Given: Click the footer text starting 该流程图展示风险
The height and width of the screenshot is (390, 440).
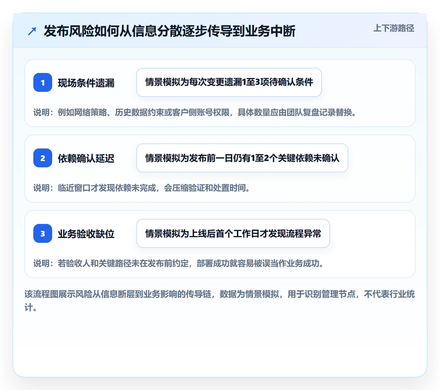Looking at the screenshot, I should (220, 301).
